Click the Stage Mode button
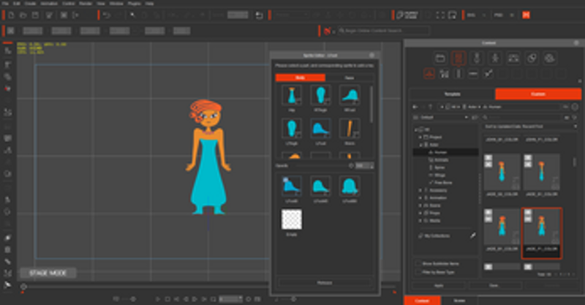This screenshot has height=305, width=585. tap(48, 273)
